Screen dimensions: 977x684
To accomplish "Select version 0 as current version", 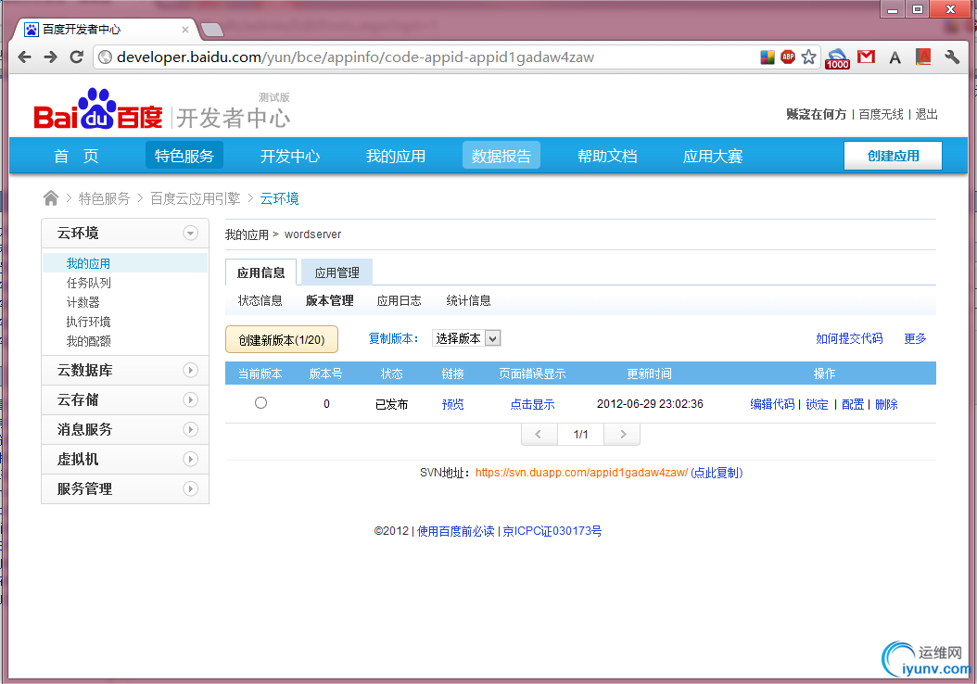I will (x=261, y=403).
